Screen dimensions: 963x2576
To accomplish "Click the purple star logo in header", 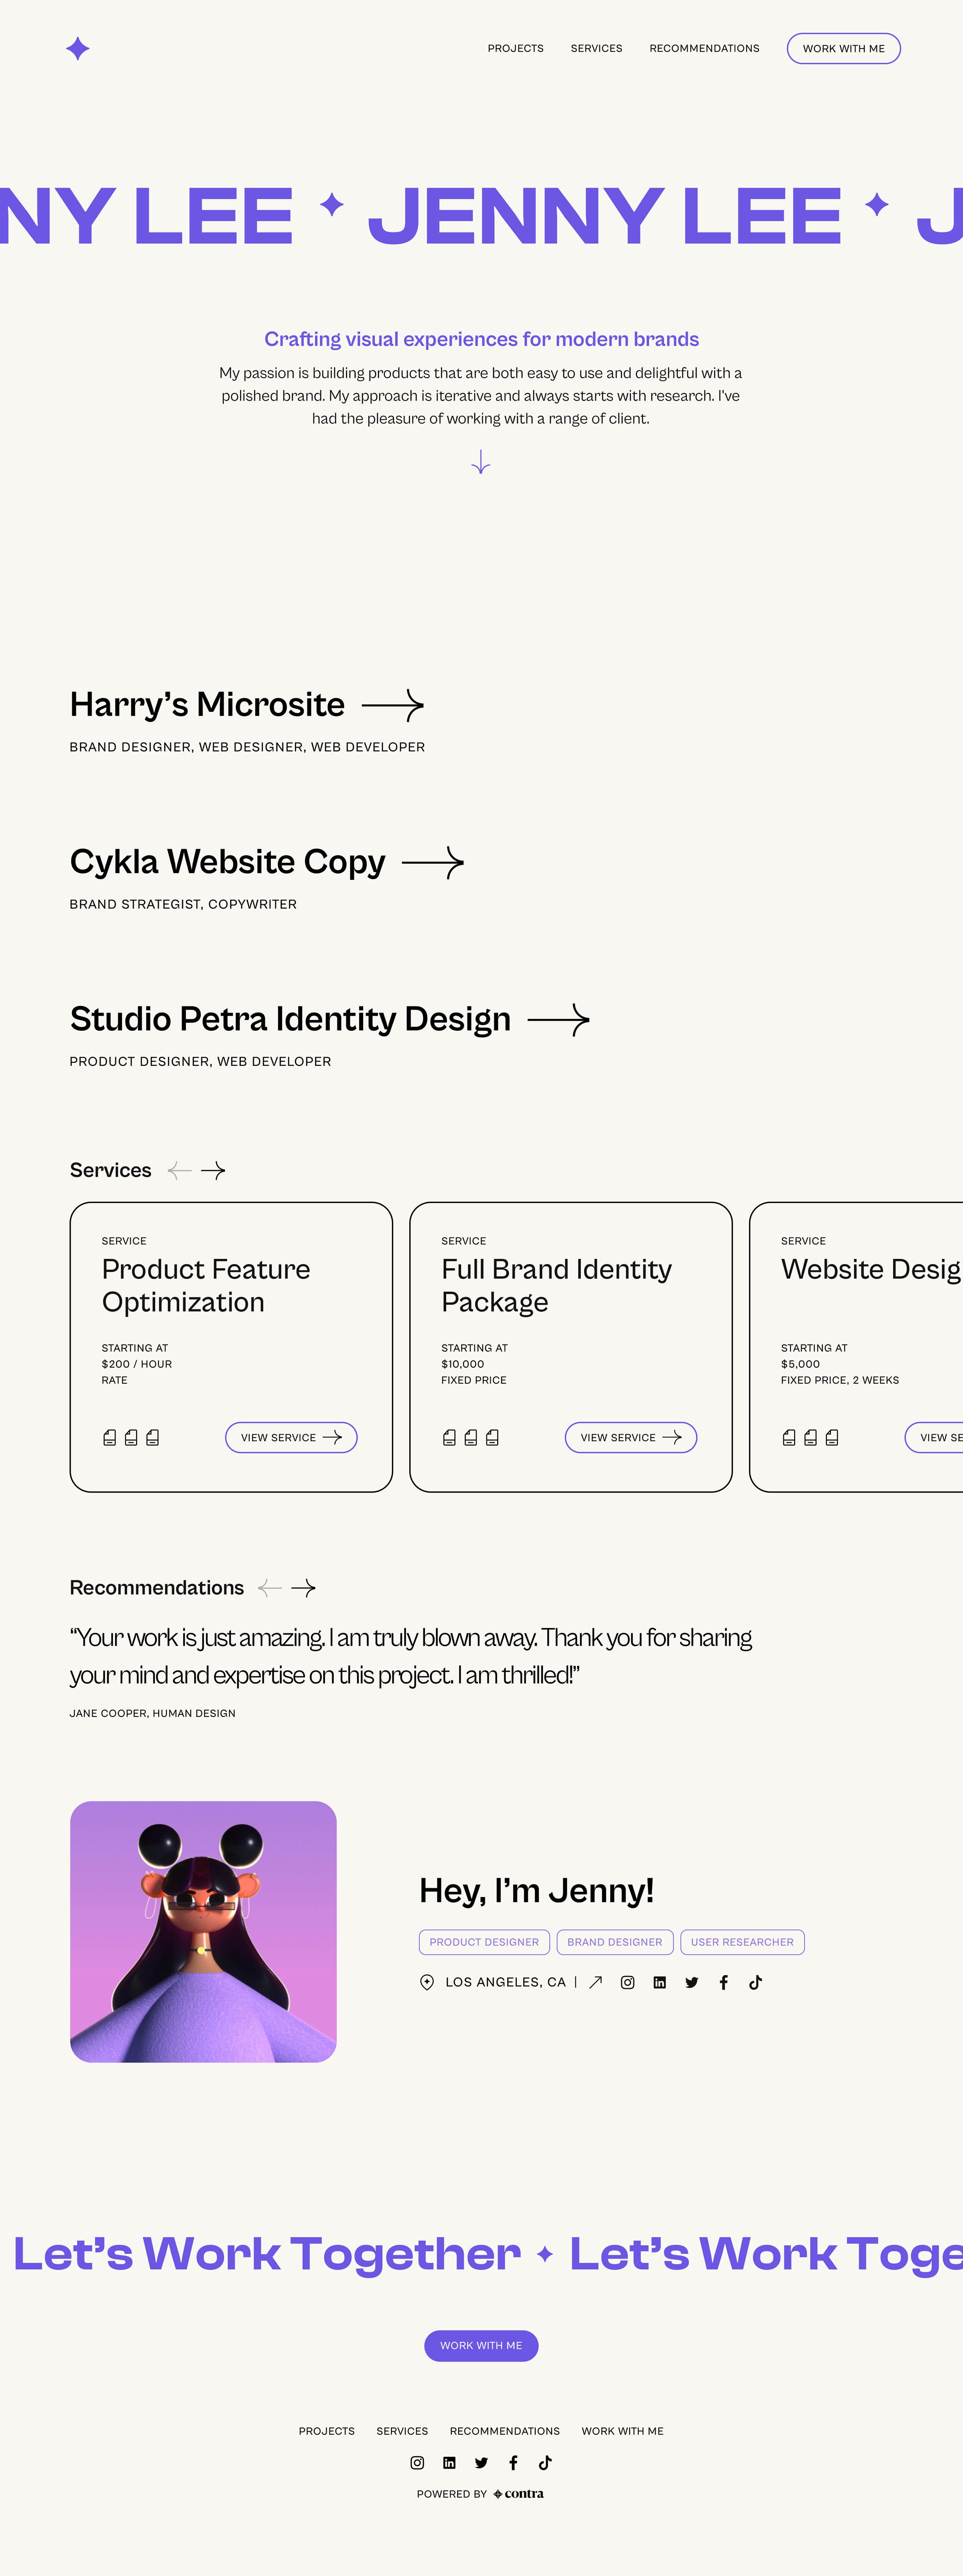I will pyautogui.click(x=78, y=48).
